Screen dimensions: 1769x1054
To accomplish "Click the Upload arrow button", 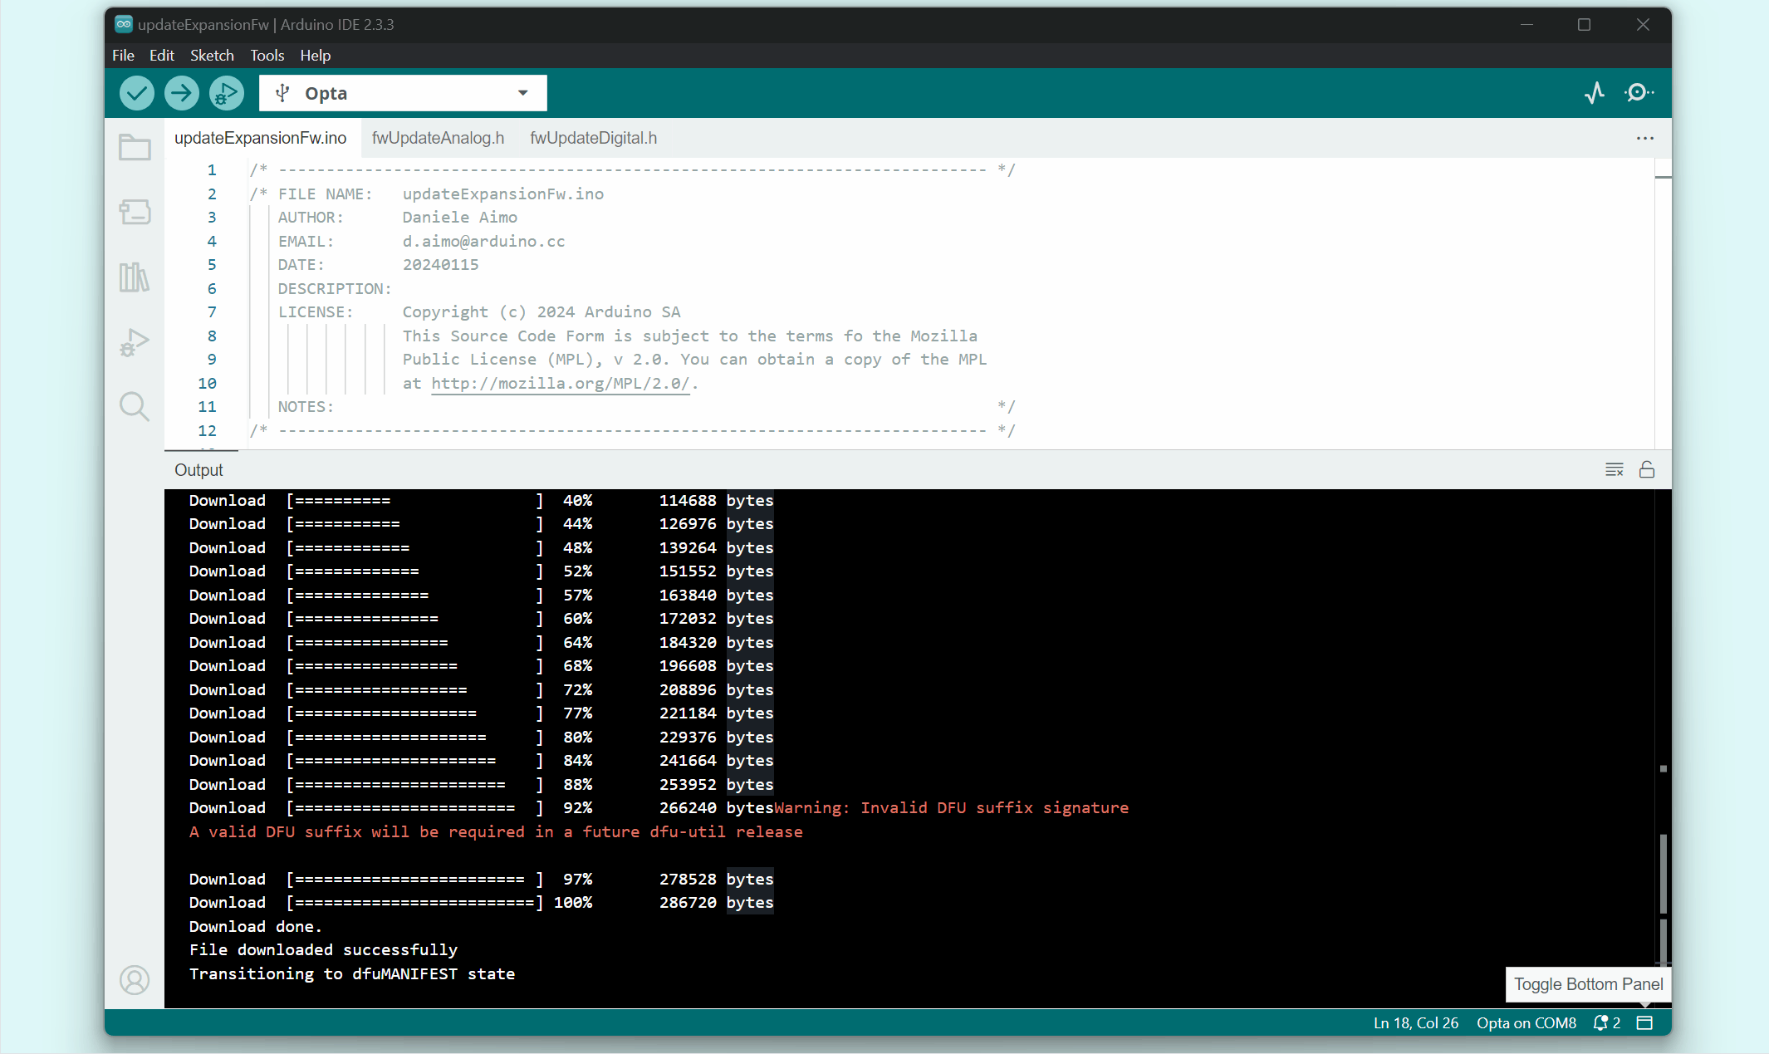I will pos(182,93).
